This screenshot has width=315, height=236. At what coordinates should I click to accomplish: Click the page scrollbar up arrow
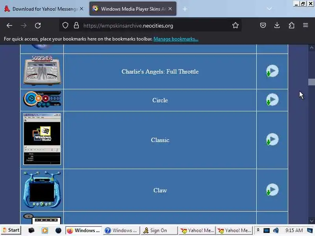pos(311,48)
